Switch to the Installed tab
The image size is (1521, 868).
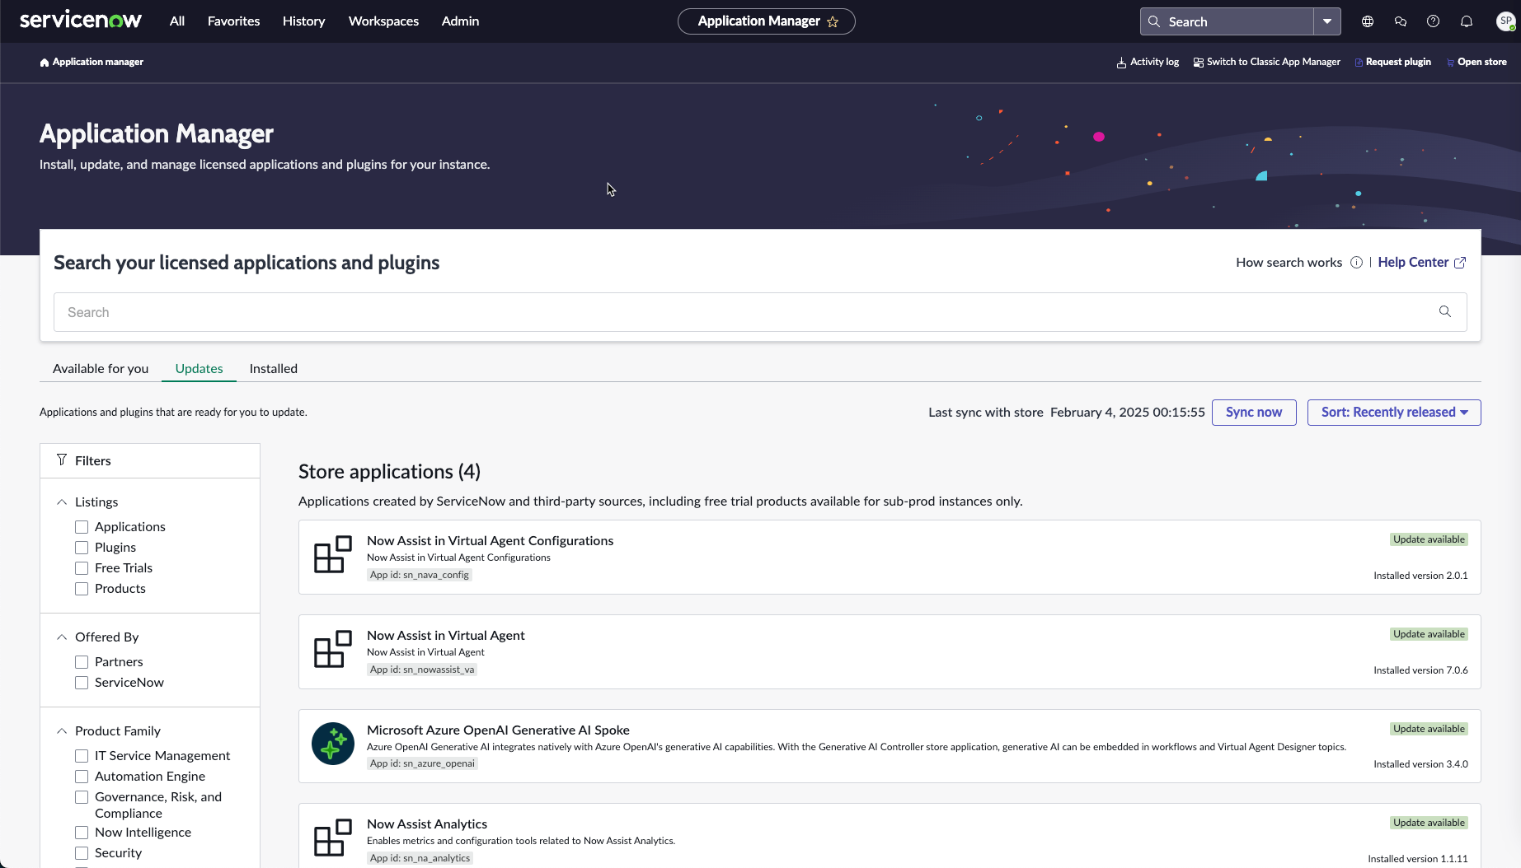(x=274, y=369)
